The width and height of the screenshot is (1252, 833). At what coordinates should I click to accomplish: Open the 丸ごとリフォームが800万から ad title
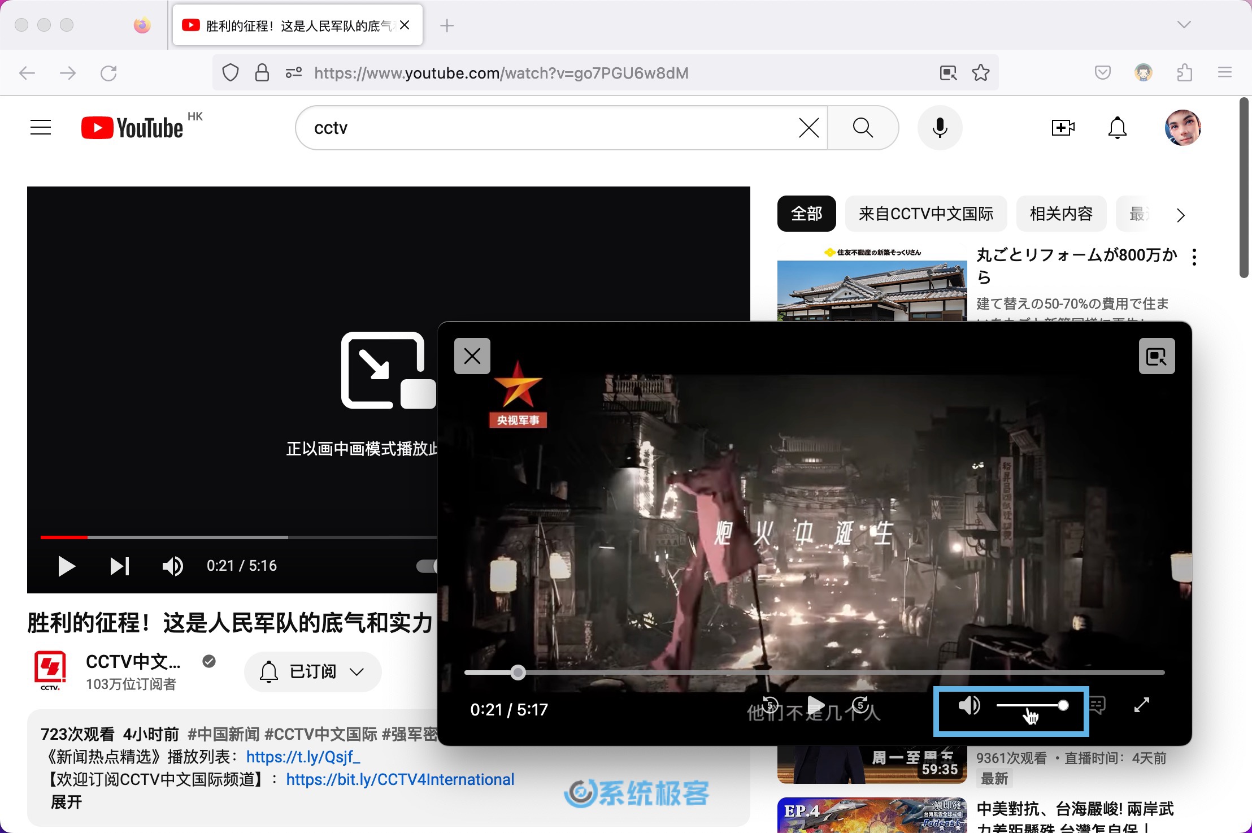click(x=1076, y=266)
